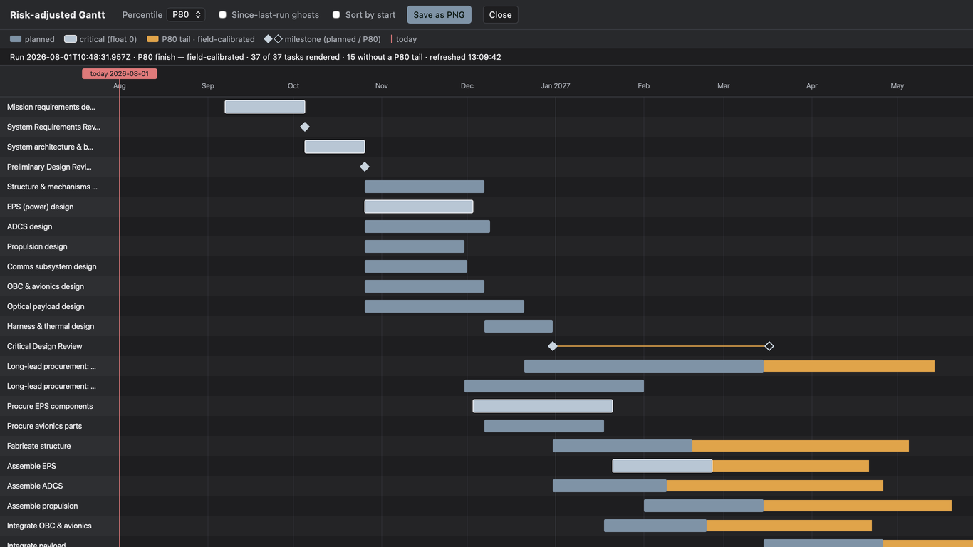Click "Structure & mechanisms ..." row label

(x=52, y=187)
